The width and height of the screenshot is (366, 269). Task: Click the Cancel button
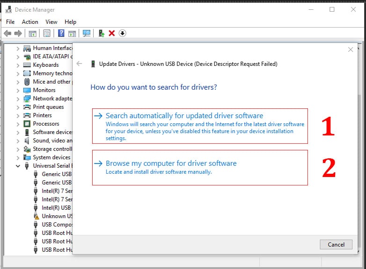336,245
